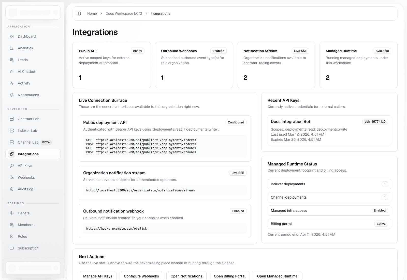
Task: Select the Analytics icon in the sidebar
Action: 12,48
